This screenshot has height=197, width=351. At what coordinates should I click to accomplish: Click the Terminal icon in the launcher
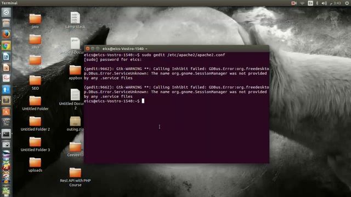click(6, 134)
